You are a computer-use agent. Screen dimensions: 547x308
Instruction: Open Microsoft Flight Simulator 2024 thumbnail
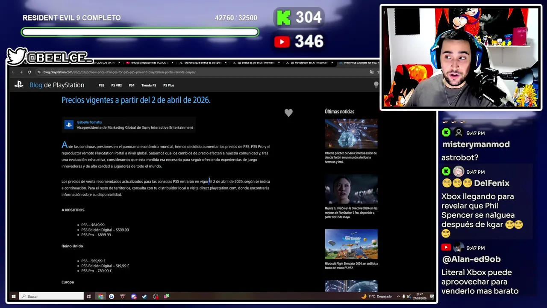(351, 244)
